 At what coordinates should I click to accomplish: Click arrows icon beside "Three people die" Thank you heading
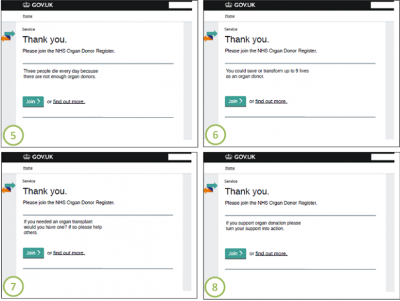click(8, 36)
